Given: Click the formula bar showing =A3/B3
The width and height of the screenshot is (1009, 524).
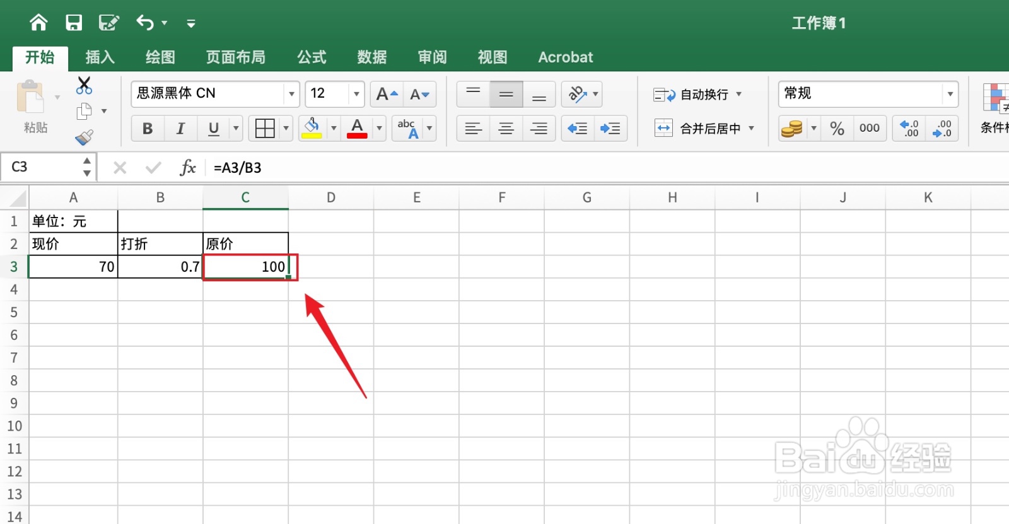Looking at the screenshot, I should [605, 168].
